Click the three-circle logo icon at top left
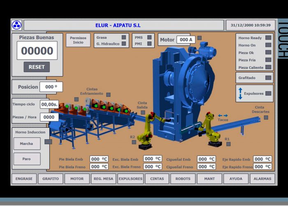Viewport: 288px width, 206px height. coord(16,25)
